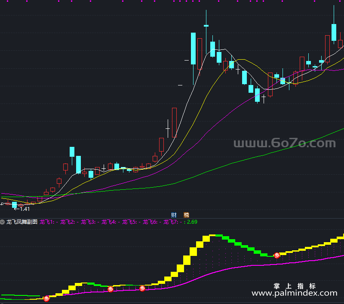The width and height of the screenshot is (344, 304).
Task: Click the 榜 ranking icon
Action: pos(187,215)
